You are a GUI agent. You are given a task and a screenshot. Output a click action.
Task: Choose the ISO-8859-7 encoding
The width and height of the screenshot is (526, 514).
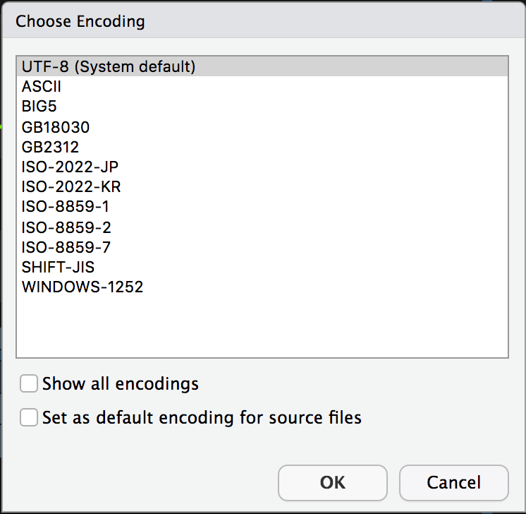(66, 247)
